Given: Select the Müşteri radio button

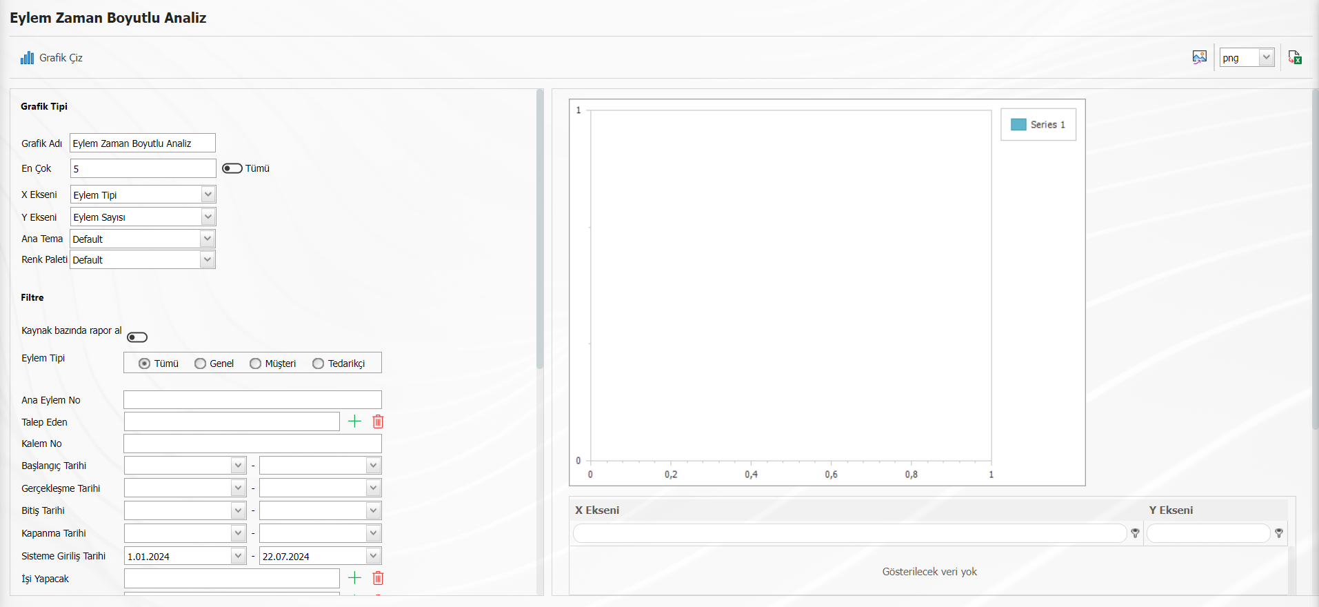Looking at the screenshot, I should coord(255,364).
